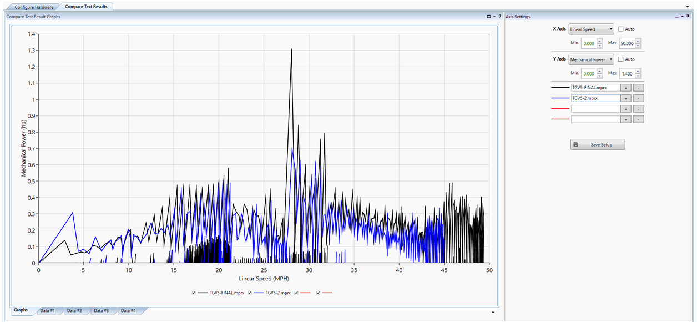Increase the Y Axis Min. value with up spinner
Image resolution: width=697 pixels, height=322 pixels.
tap(599, 71)
